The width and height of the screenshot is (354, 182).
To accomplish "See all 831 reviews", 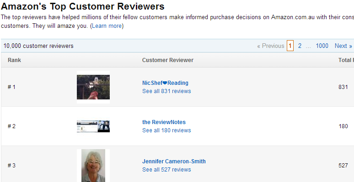I will click(x=166, y=91).
